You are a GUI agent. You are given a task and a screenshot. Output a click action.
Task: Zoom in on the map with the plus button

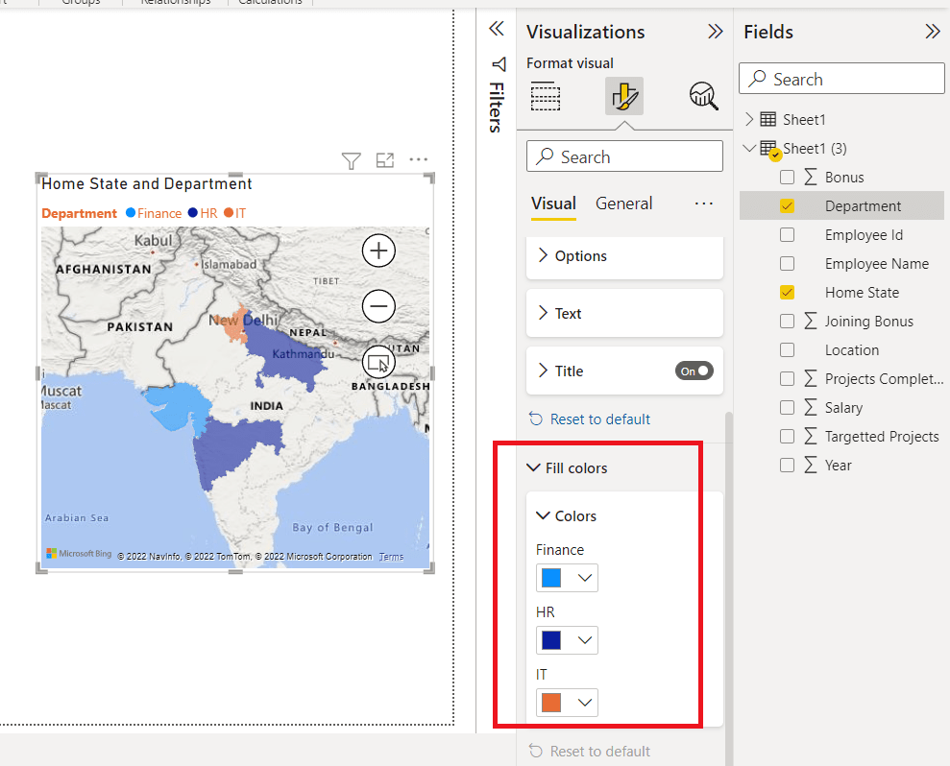(378, 251)
